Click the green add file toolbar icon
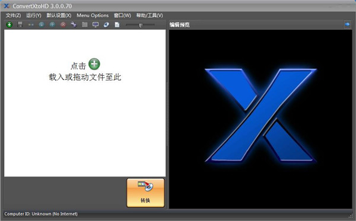356x221 pixels. (x=9, y=24)
